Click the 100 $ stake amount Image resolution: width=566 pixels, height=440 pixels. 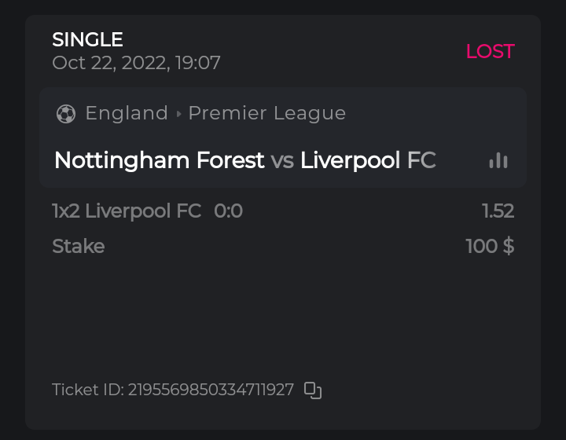pos(490,246)
